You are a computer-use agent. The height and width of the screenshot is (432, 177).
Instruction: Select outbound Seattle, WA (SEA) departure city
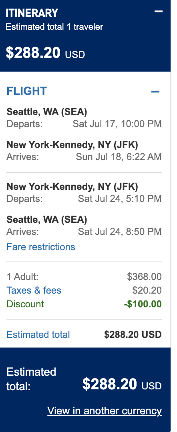[46, 112]
